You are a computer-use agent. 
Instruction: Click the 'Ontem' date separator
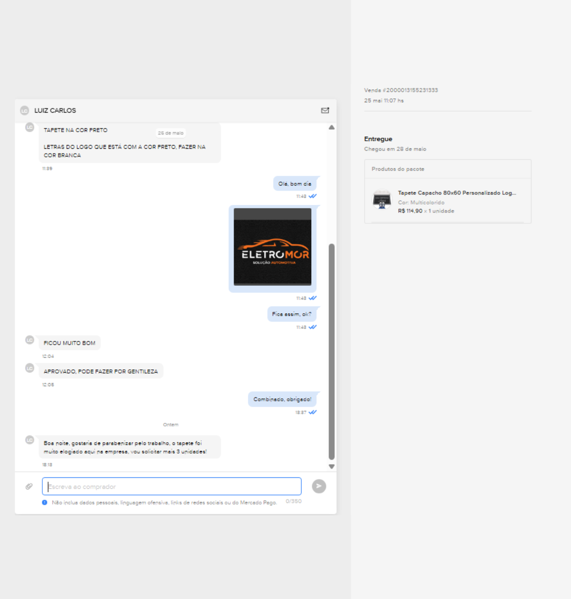coord(171,425)
